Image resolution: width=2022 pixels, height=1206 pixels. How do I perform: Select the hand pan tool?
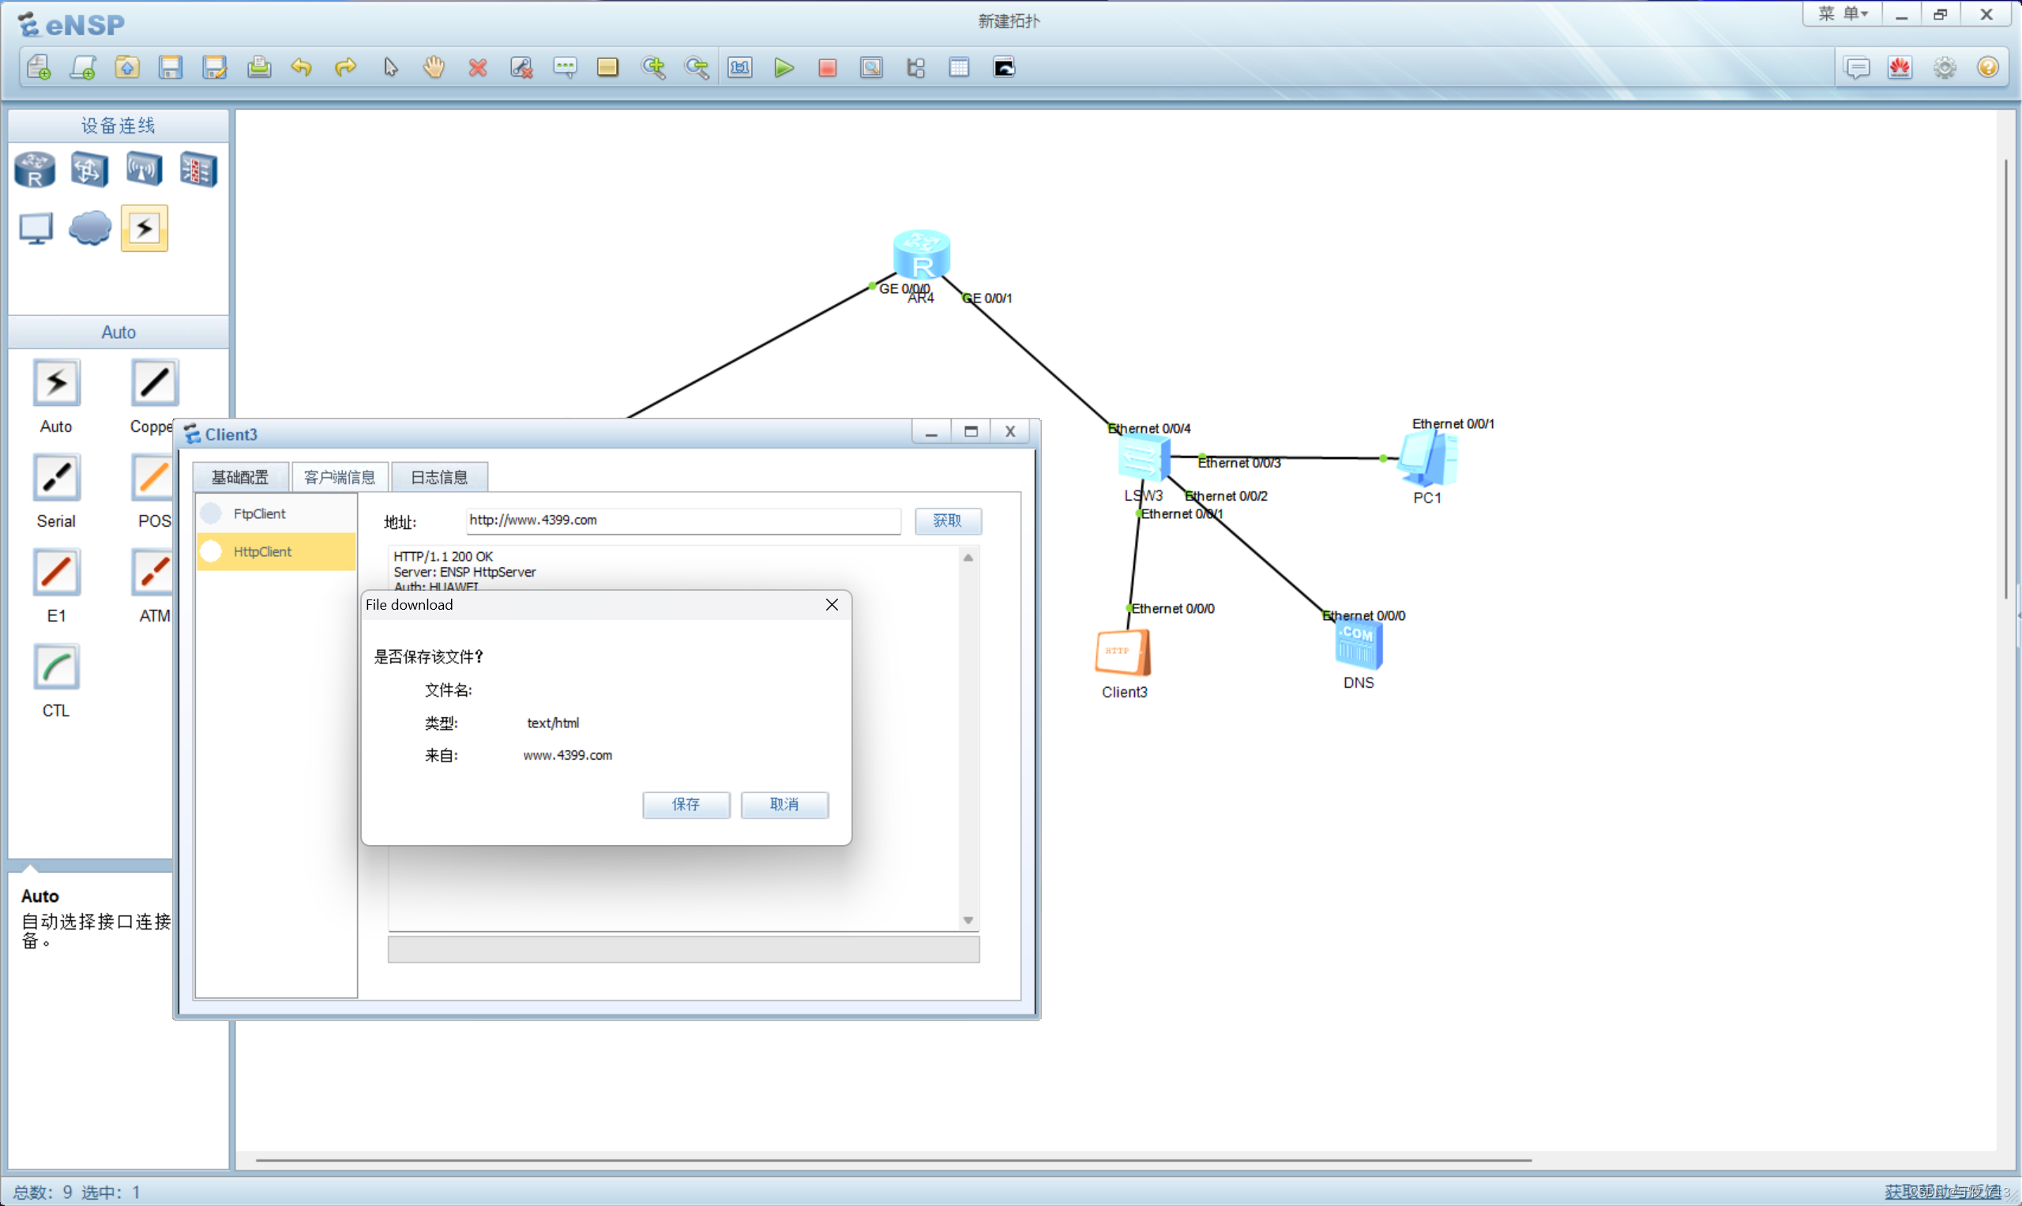[434, 67]
